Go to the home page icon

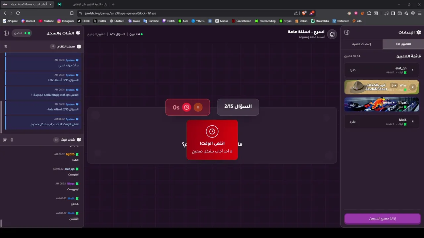[332, 34]
